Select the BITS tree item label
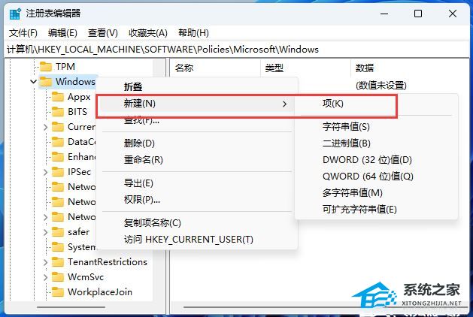This screenshot has width=473, height=317. 77,111
